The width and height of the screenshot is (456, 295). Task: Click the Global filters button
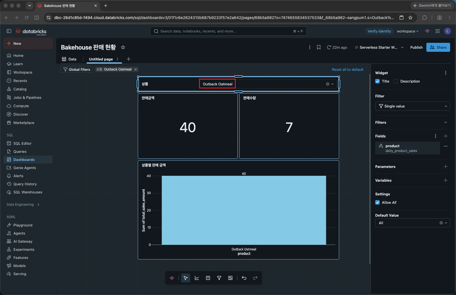77,69
